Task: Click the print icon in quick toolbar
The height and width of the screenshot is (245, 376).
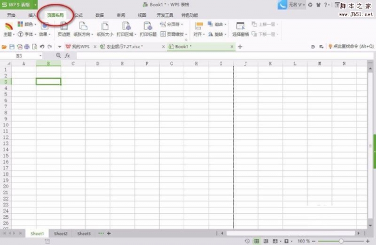Action: (27, 47)
